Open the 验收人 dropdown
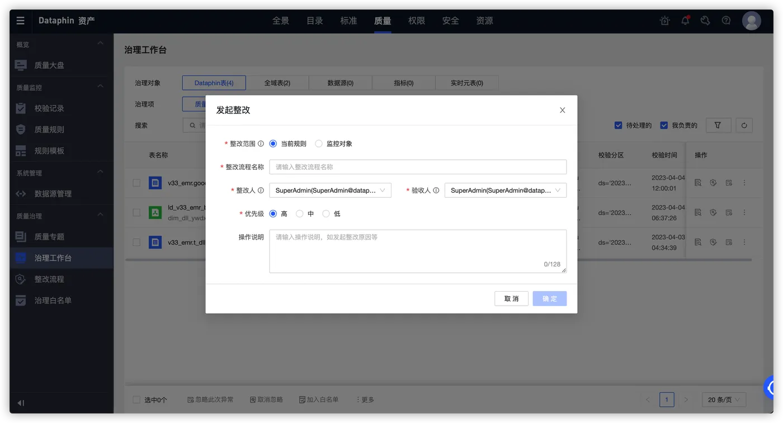Image resolution: width=783 pixels, height=423 pixels. tap(506, 191)
